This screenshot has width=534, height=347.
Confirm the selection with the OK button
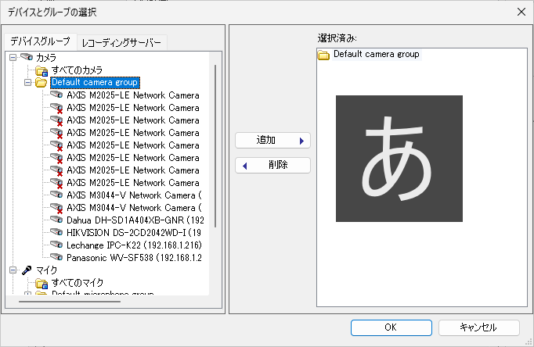coord(391,327)
